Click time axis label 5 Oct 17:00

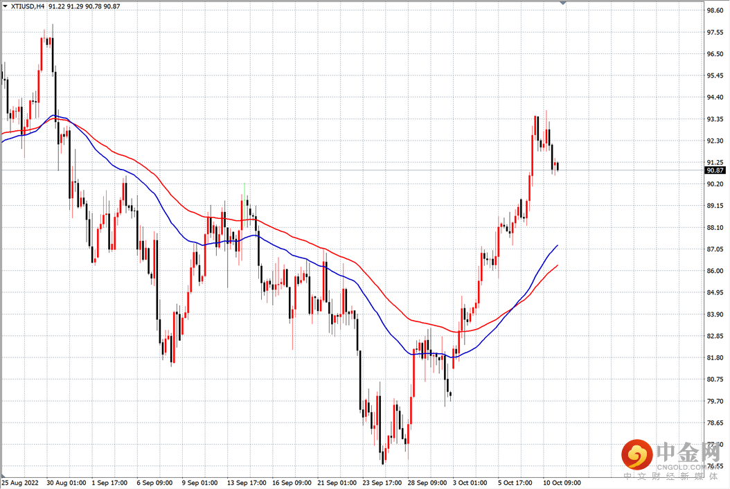(515, 483)
